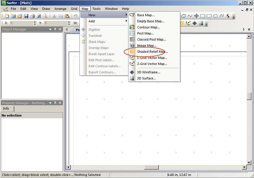
Task: Click the horizontal scrollbar thumb
Action: click(151, 167)
